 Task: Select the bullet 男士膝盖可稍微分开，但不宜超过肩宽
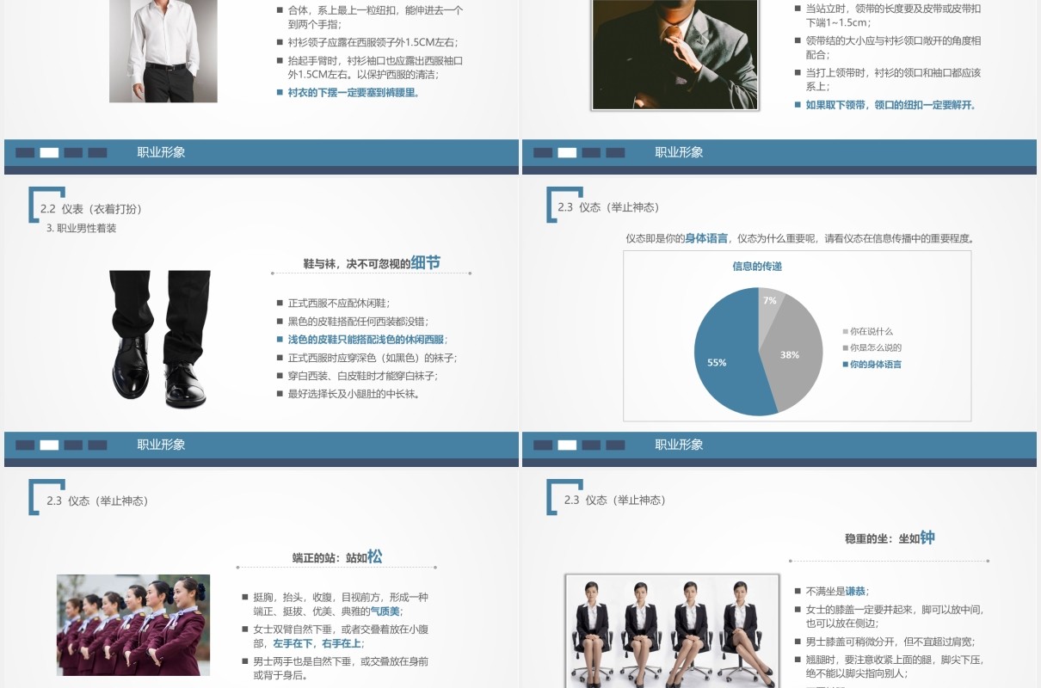(884, 642)
